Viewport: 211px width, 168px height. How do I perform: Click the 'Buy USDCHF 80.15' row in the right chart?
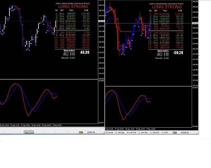point(166,16)
